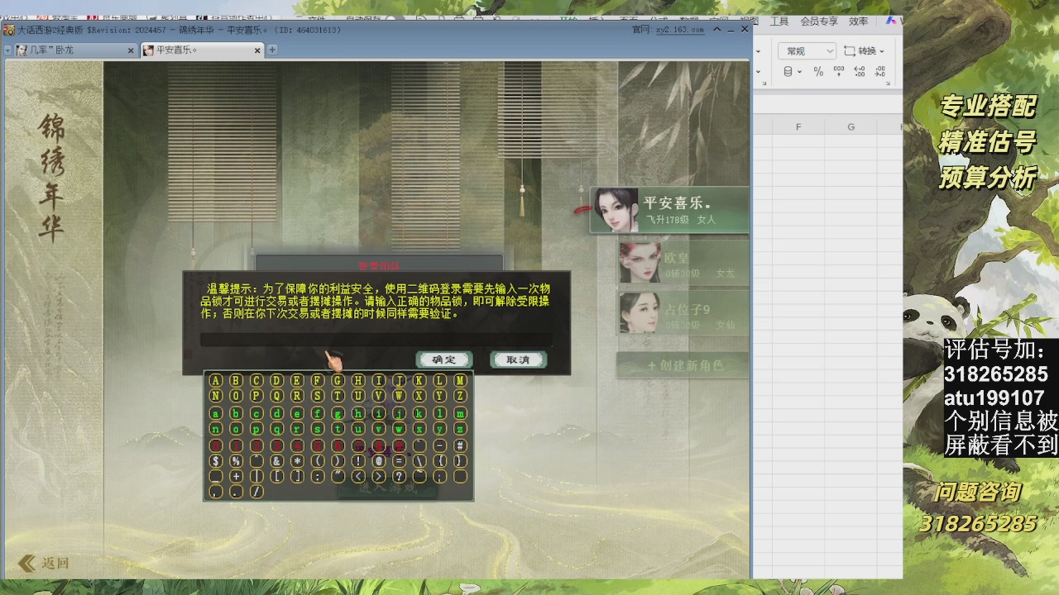Click the lowercase green g key

(x=338, y=413)
